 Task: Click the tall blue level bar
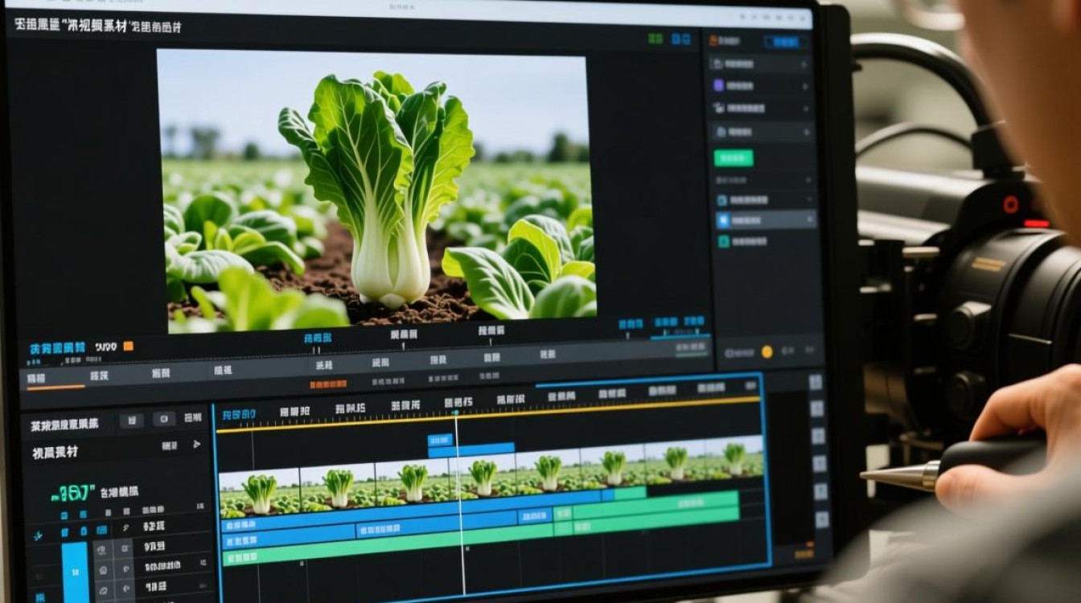click(75, 572)
